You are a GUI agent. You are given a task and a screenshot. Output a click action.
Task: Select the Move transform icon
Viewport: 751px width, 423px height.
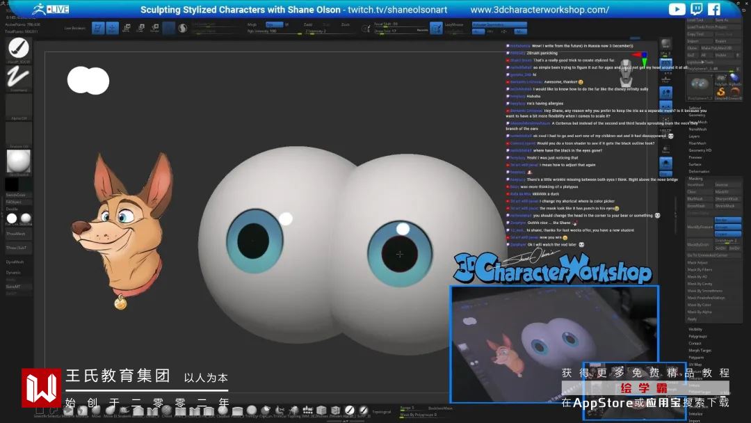click(x=127, y=29)
